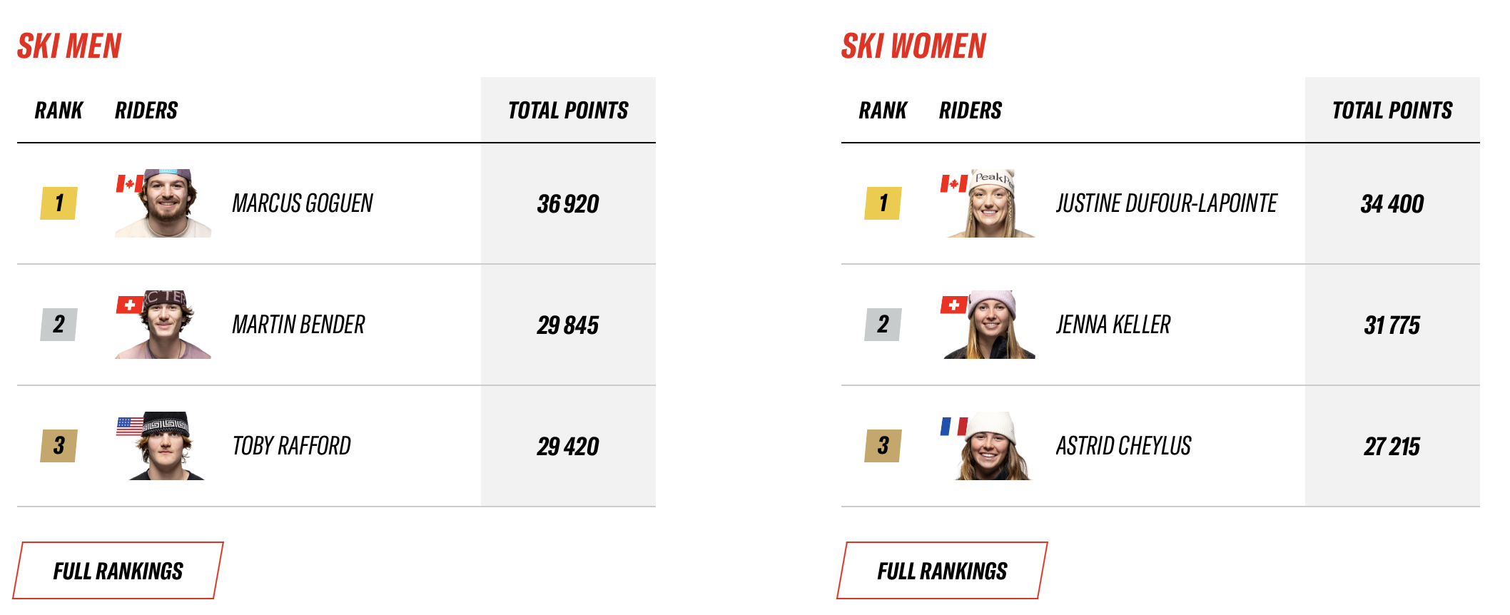1510x615 pixels.
Task: Click the Riders column header in Ski Women
Action: [970, 111]
